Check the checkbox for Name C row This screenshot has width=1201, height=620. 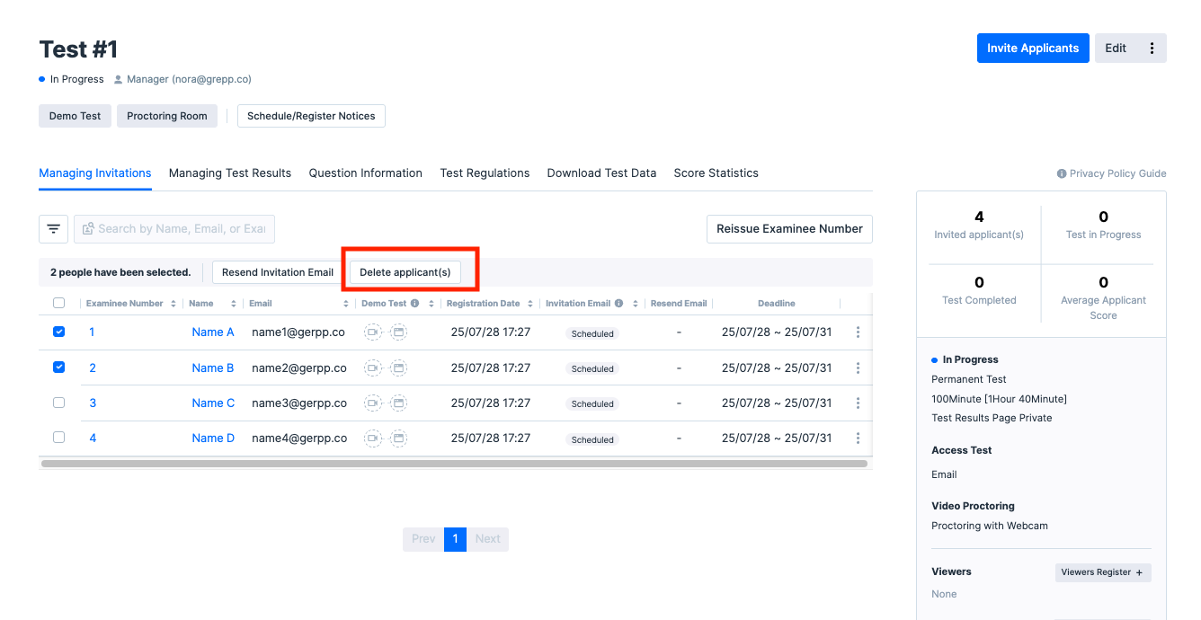tap(59, 403)
